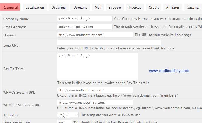The width and height of the screenshot is (202, 123).
Task: Expand the Template dropdown
Action: [68, 115]
